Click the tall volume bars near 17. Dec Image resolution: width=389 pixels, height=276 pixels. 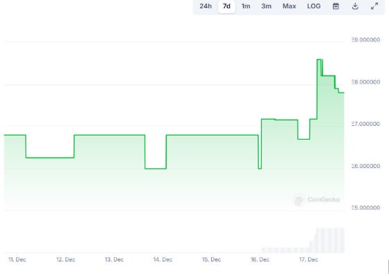coord(329,240)
